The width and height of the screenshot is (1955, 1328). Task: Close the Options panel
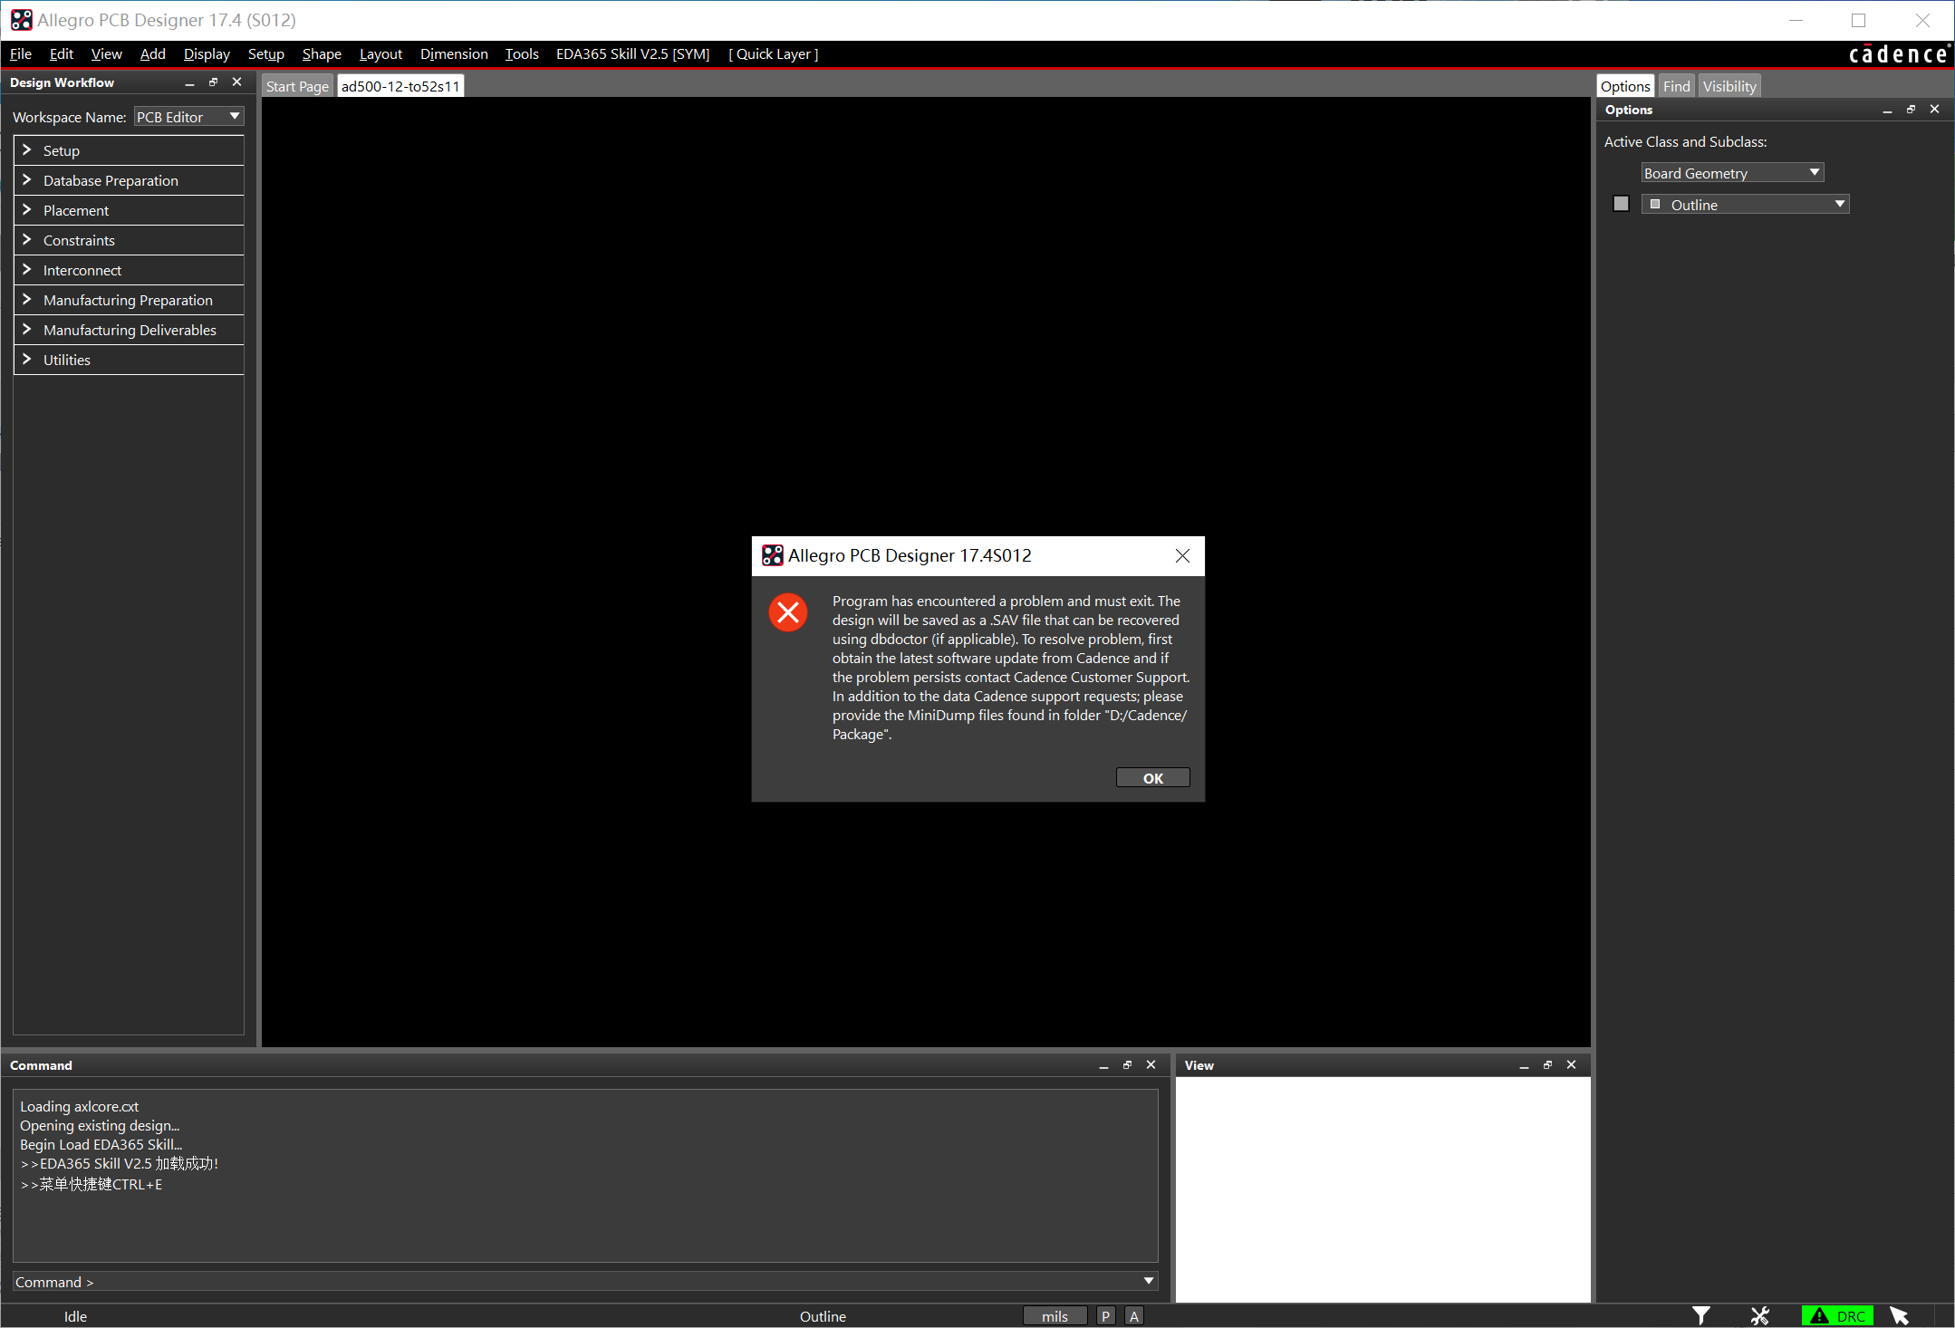click(1934, 110)
